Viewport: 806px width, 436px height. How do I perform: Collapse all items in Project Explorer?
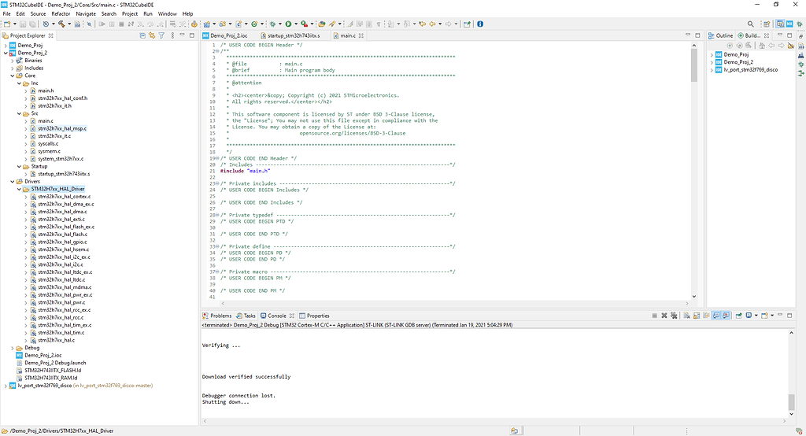[x=142, y=35]
